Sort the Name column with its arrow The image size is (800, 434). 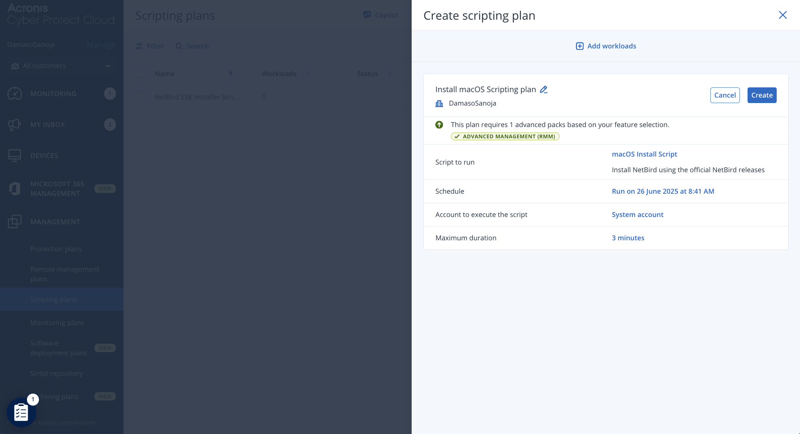coord(231,74)
